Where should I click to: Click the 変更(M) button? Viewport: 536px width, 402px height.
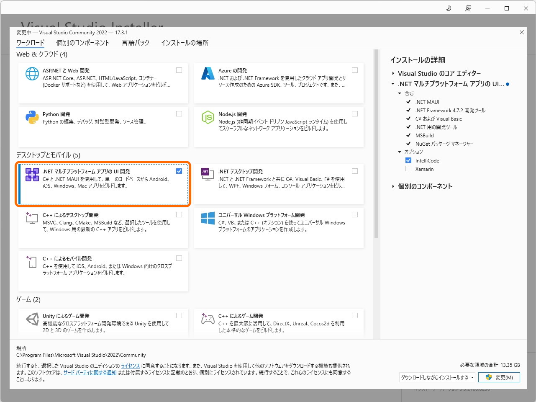point(499,377)
